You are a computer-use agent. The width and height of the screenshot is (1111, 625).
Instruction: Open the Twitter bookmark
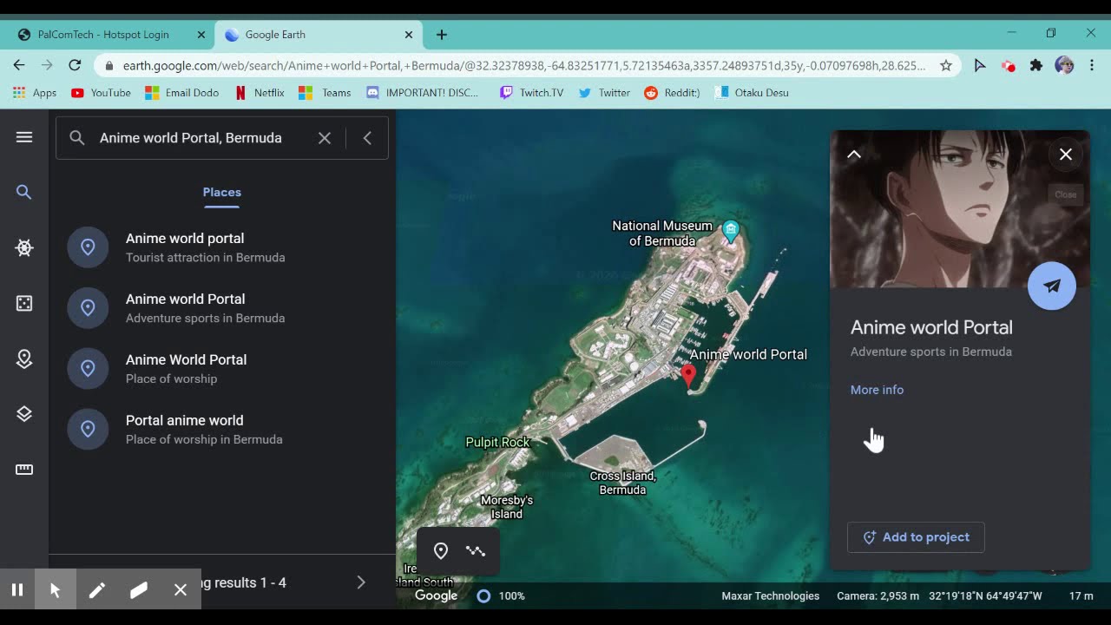click(x=604, y=93)
